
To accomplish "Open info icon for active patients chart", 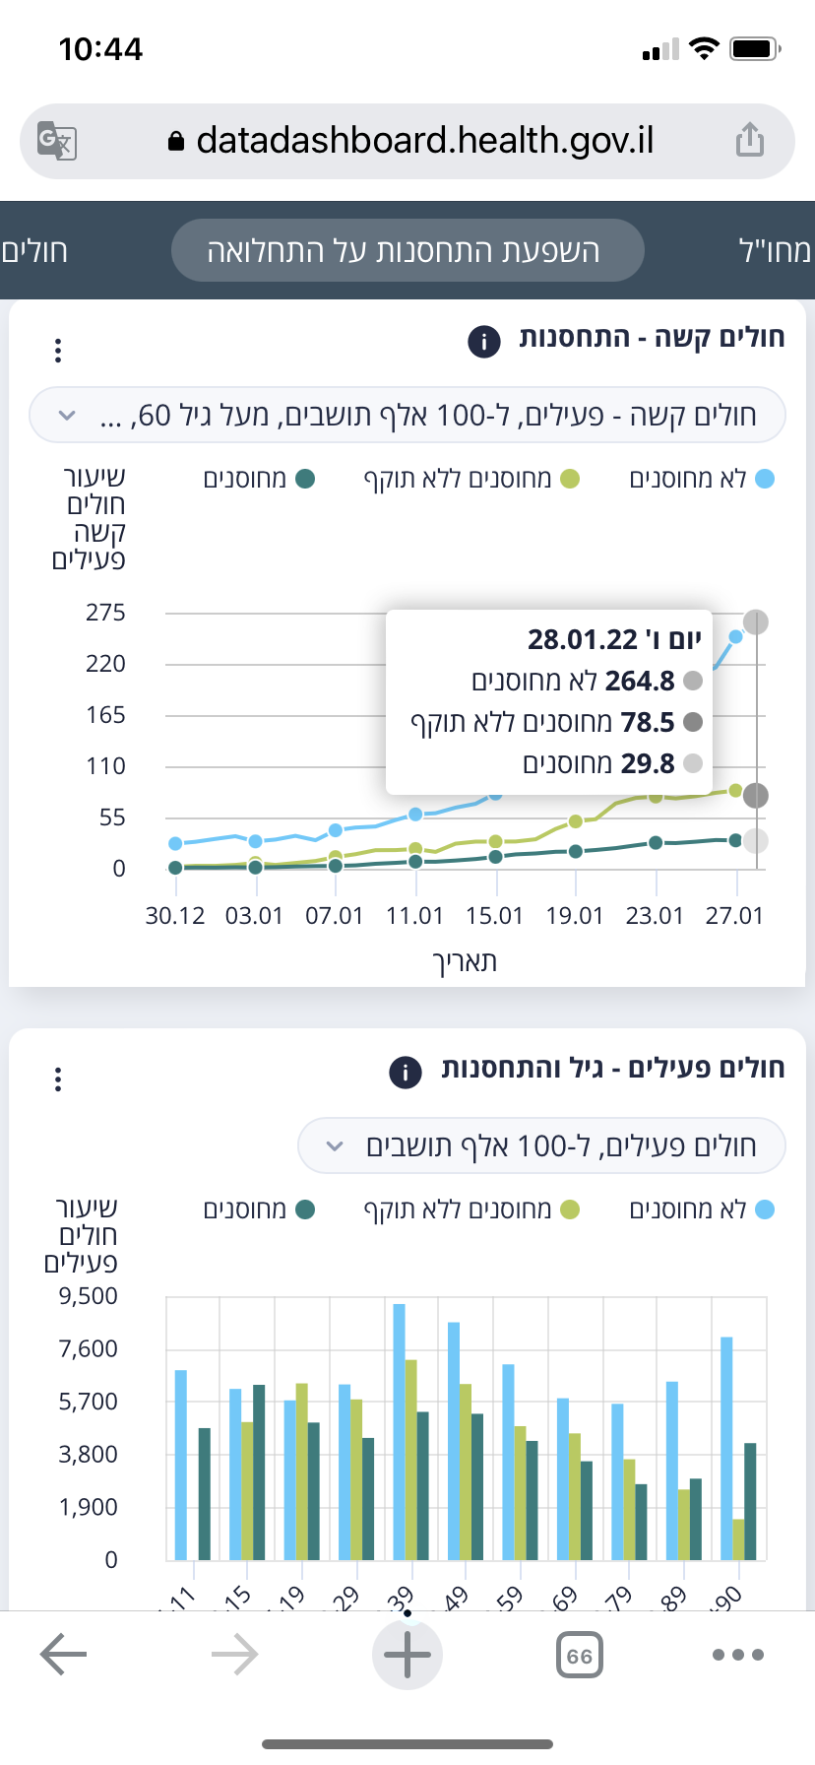I will point(405,1072).
